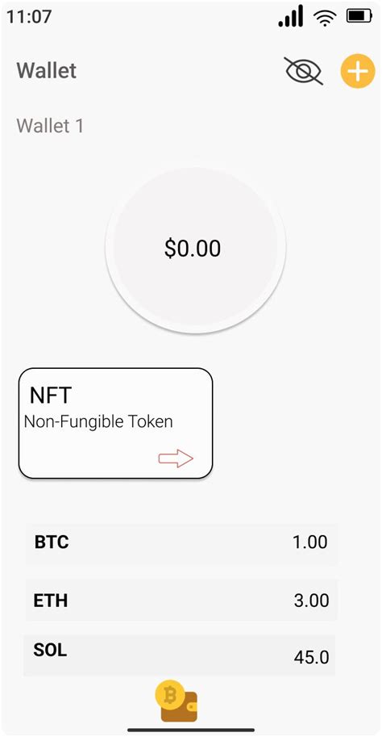Open the Wallet 1 selector label
The height and width of the screenshot is (737, 382).
[x=50, y=126]
